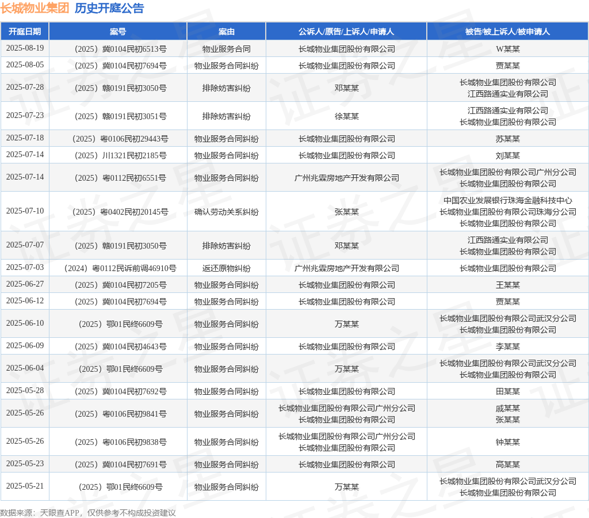
Task: Click the date cell '2025-08-05'
Action: (25, 64)
